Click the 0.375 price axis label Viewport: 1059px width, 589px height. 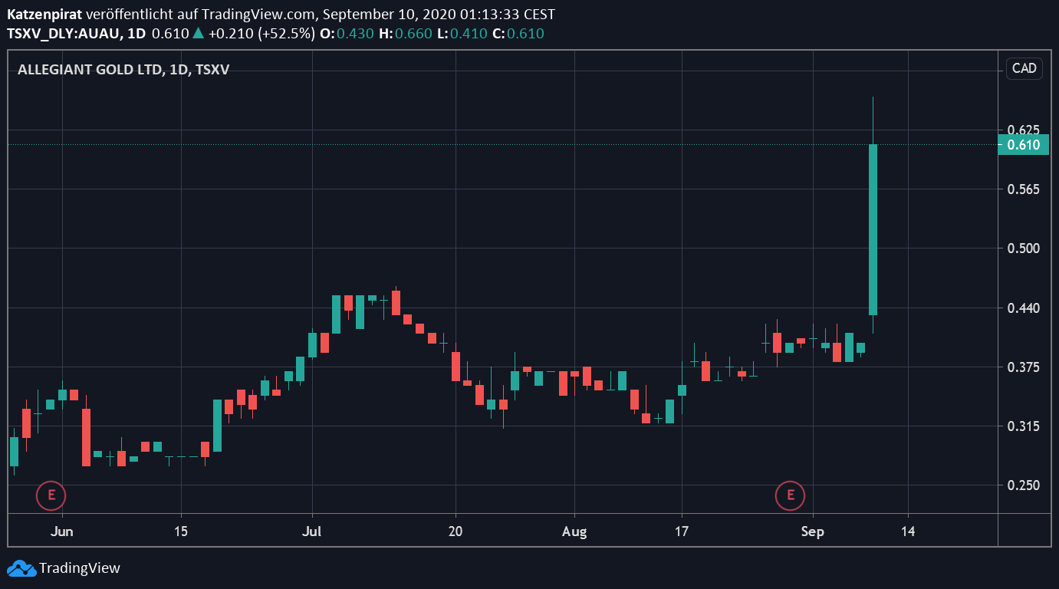(x=1024, y=367)
